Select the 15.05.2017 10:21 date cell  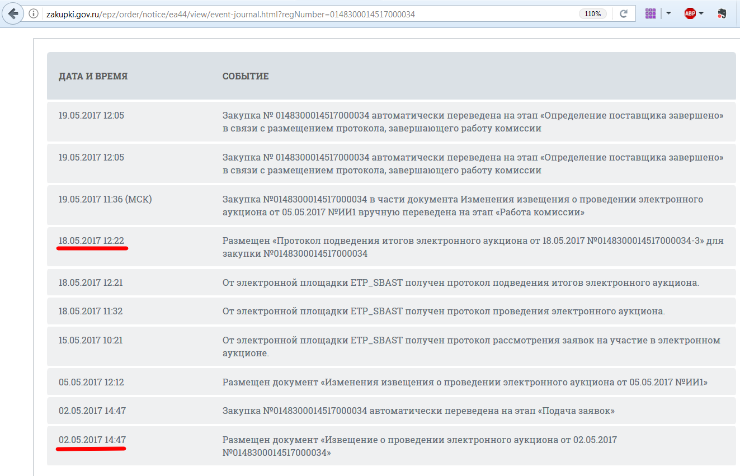pos(91,340)
